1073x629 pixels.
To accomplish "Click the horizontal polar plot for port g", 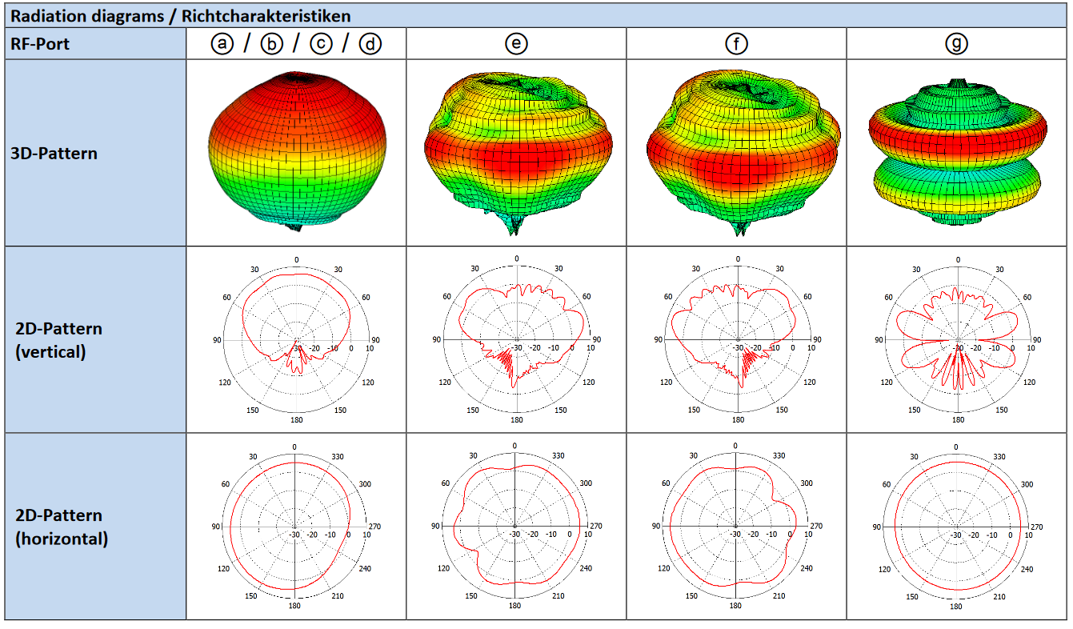I will 957,527.
